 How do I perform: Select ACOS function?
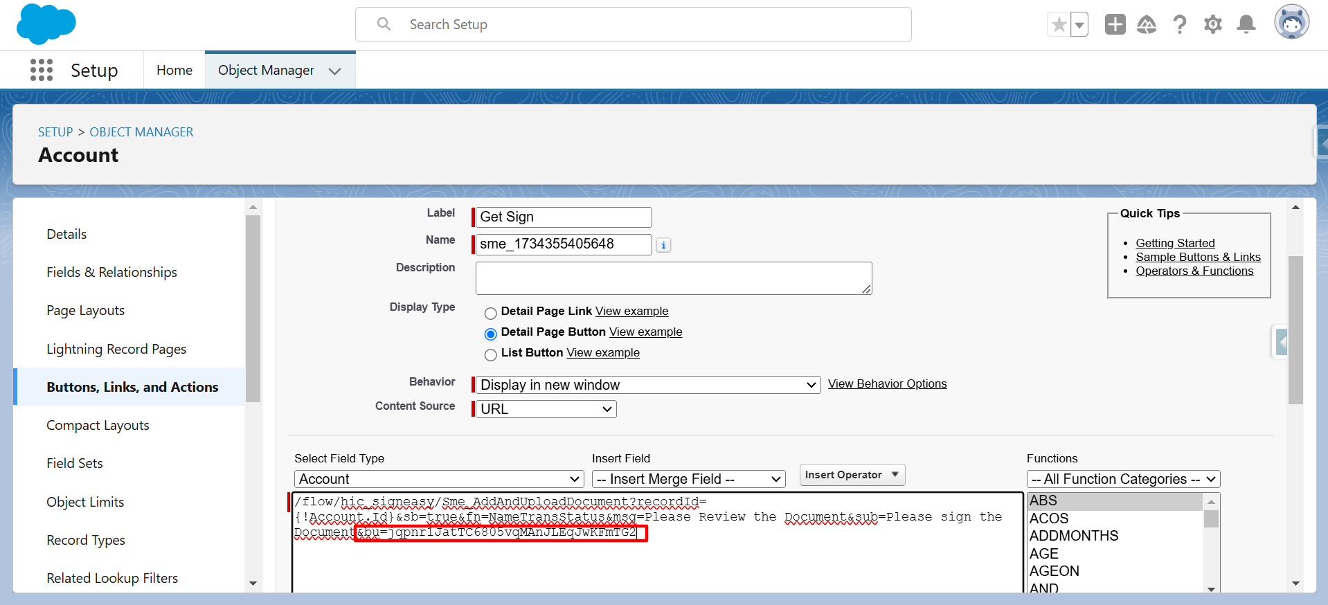coord(1115,518)
